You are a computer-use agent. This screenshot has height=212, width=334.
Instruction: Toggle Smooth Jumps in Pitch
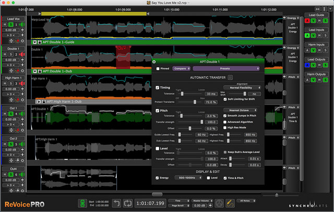tap(225, 116)
